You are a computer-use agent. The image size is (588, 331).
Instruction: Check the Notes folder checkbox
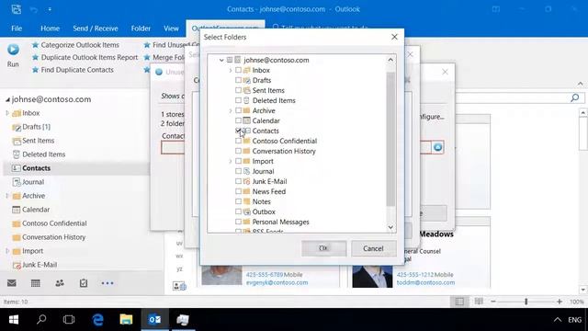(x=238, y=201)
